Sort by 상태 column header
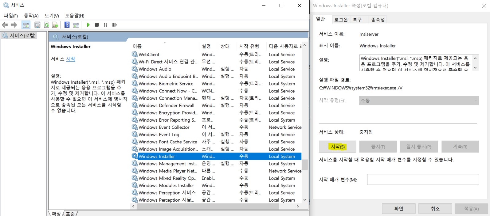 tap(228, 46)
